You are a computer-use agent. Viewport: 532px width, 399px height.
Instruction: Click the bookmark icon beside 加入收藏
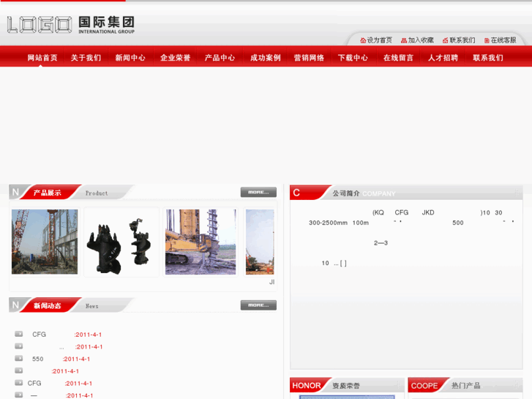404,40
